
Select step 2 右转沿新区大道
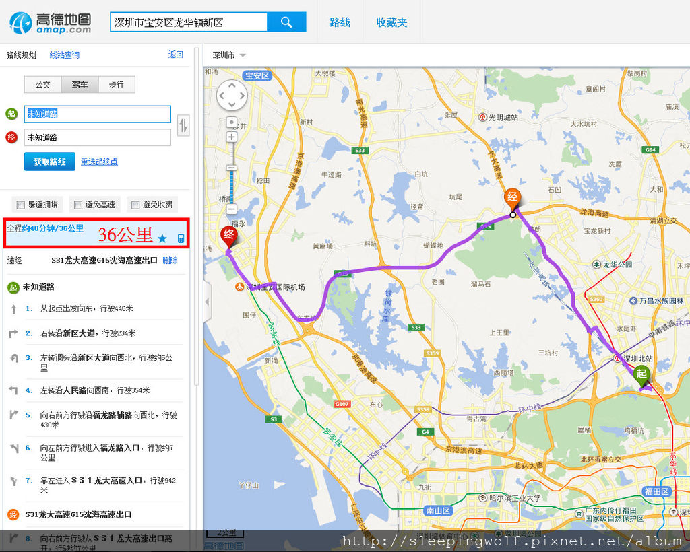(96, 333)
